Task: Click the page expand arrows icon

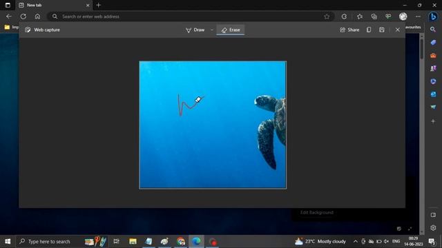Action: [410, 229]
